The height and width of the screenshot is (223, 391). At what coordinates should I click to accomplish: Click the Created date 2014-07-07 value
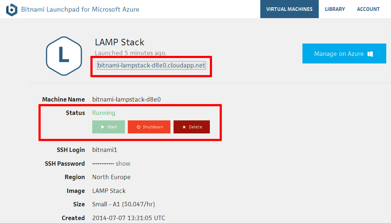(x=129, y=218)
